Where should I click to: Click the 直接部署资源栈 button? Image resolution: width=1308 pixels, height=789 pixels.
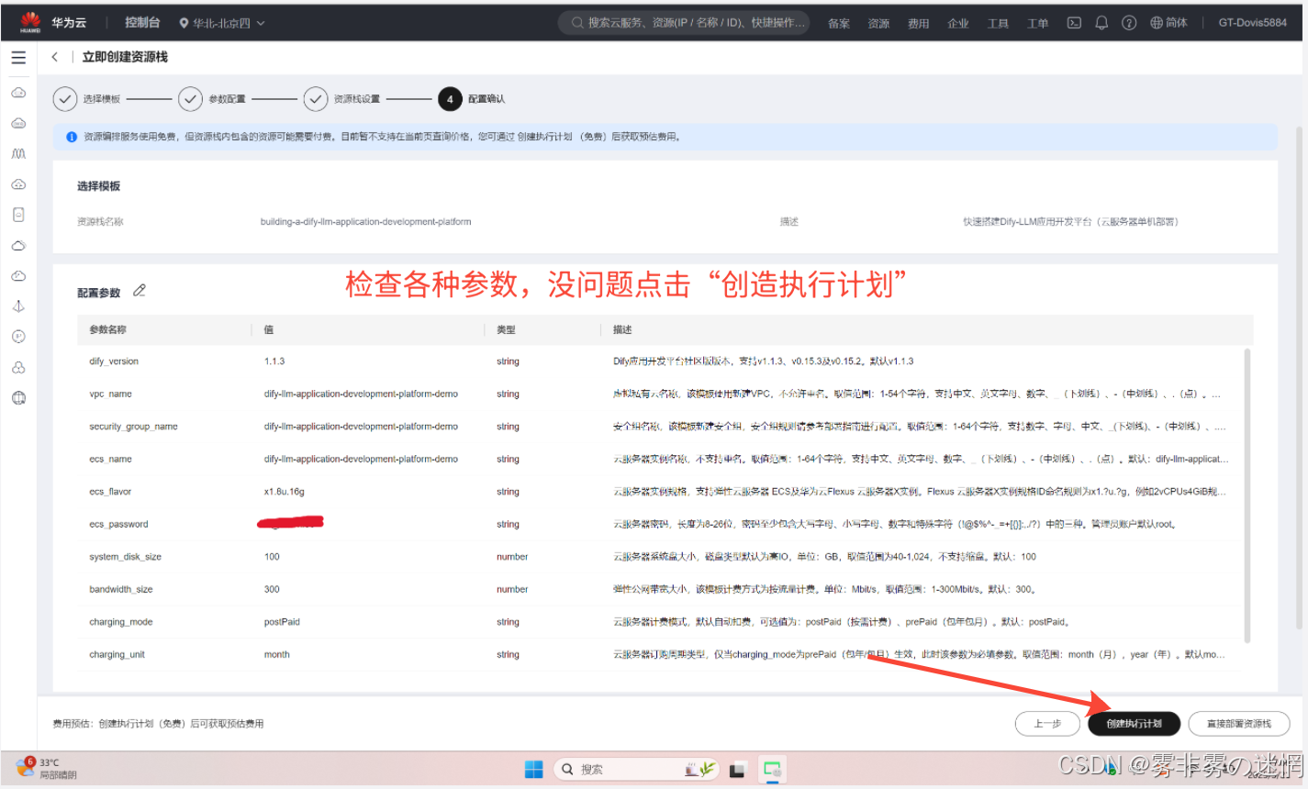1238,724
